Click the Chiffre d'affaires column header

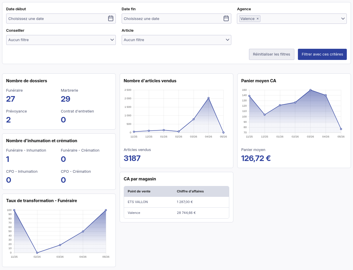(190, 191)
